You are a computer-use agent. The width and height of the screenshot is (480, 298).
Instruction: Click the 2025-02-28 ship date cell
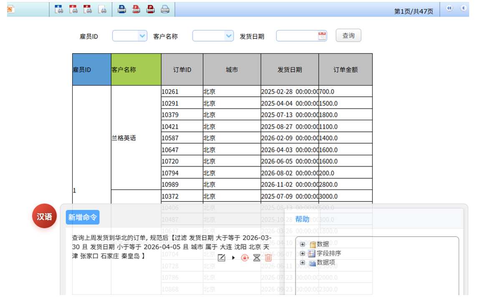(290, 92)
